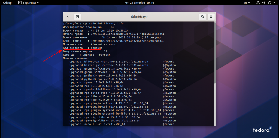Click the 'Время окончания' line

[112, 37]
